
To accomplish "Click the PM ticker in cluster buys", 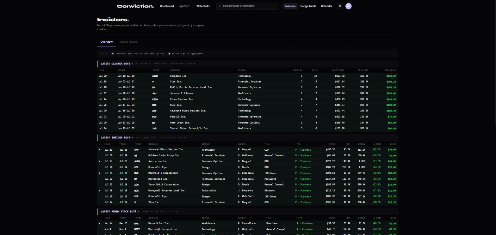I will tap(154, 87).
